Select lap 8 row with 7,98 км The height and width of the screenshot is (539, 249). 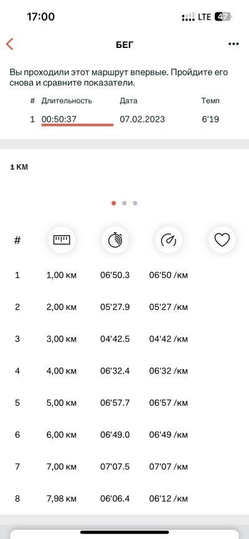click(x=125, y=499)
